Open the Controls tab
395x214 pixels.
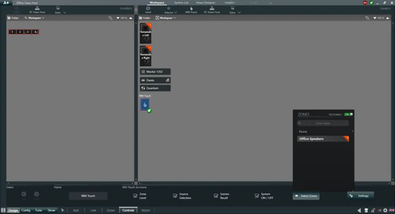pyautogui.click(x=128, y=210)
